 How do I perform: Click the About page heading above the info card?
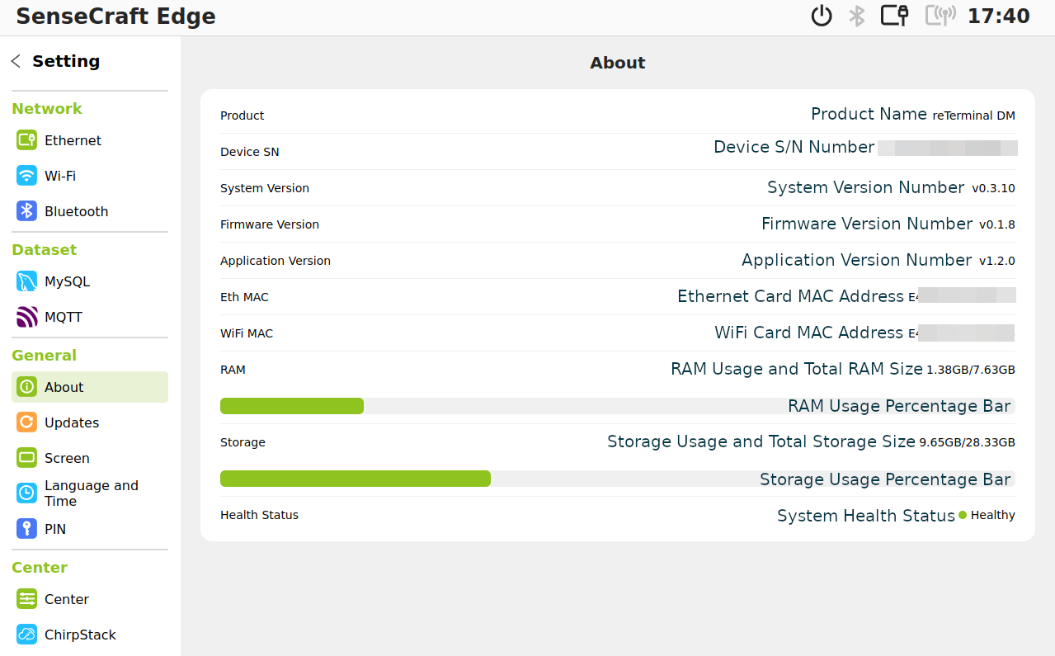(x=618, y=63)
